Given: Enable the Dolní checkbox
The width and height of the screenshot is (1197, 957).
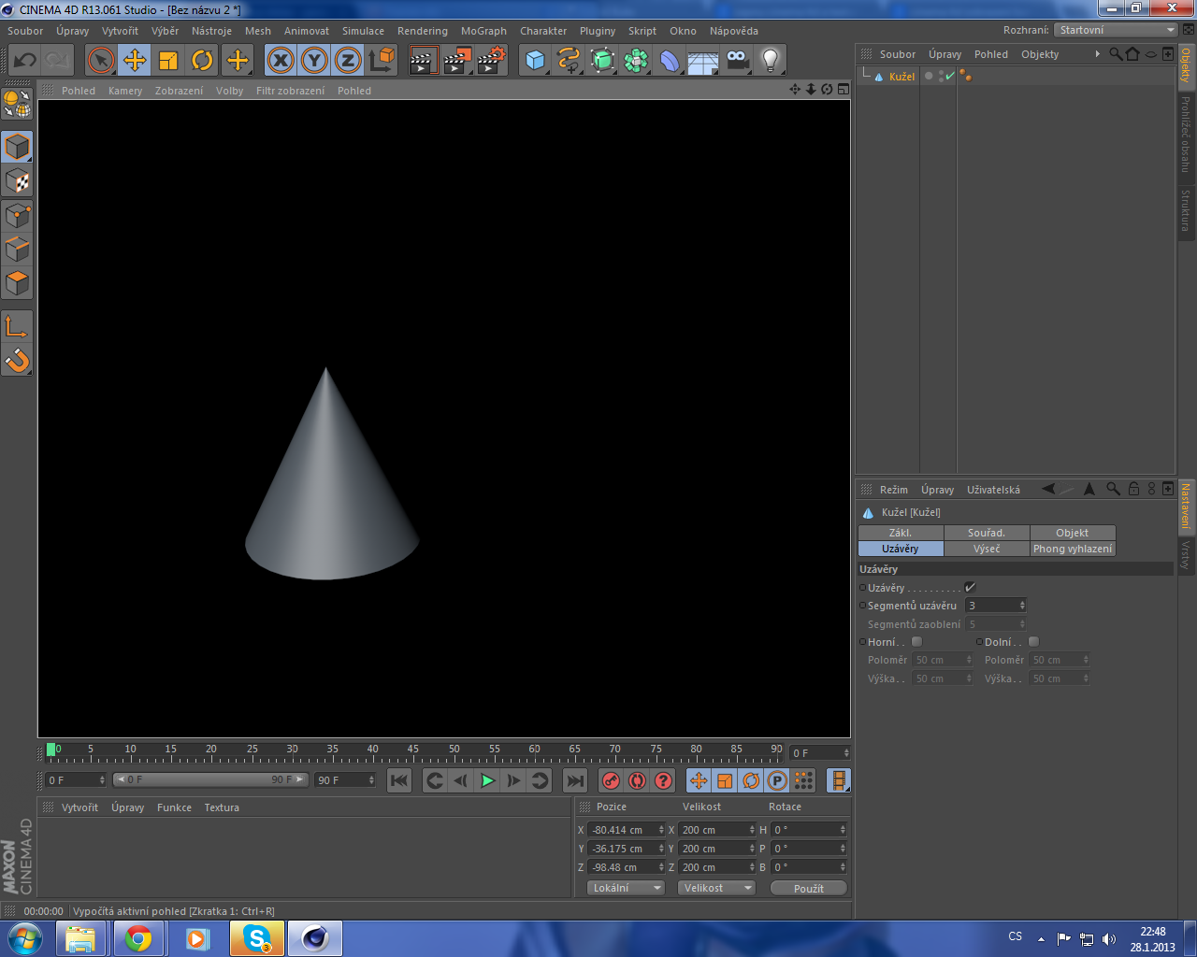Looking at the screenshot, I should point(1033,642).
